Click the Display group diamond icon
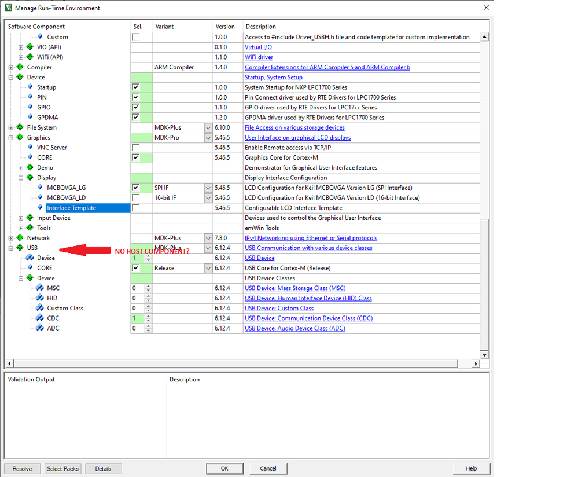The height and width of the screenshot is (477, 578). click(x=30, y=178)
